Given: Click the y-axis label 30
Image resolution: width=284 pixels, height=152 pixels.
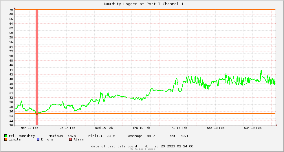Looking at the screenshot, I should 11,102.
